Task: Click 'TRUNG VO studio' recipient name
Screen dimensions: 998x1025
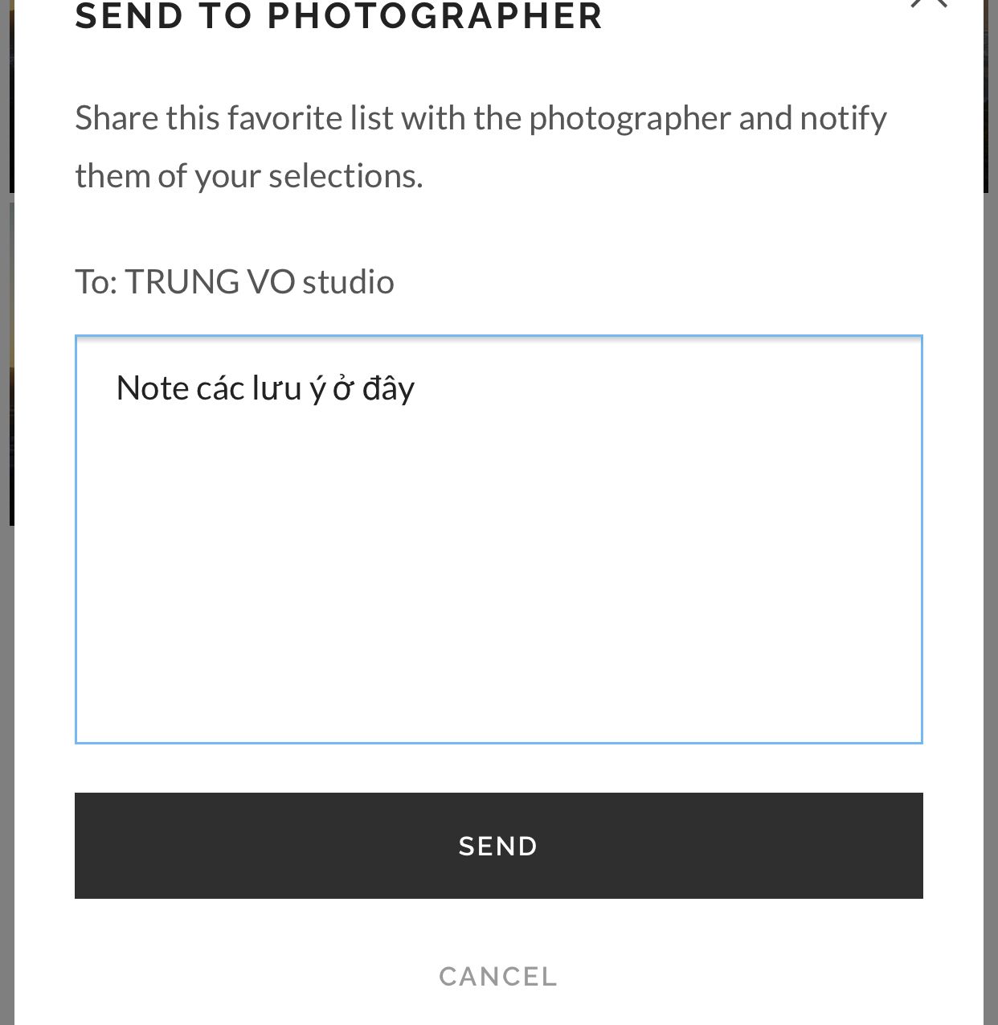Action: click(x=260, y=281)
